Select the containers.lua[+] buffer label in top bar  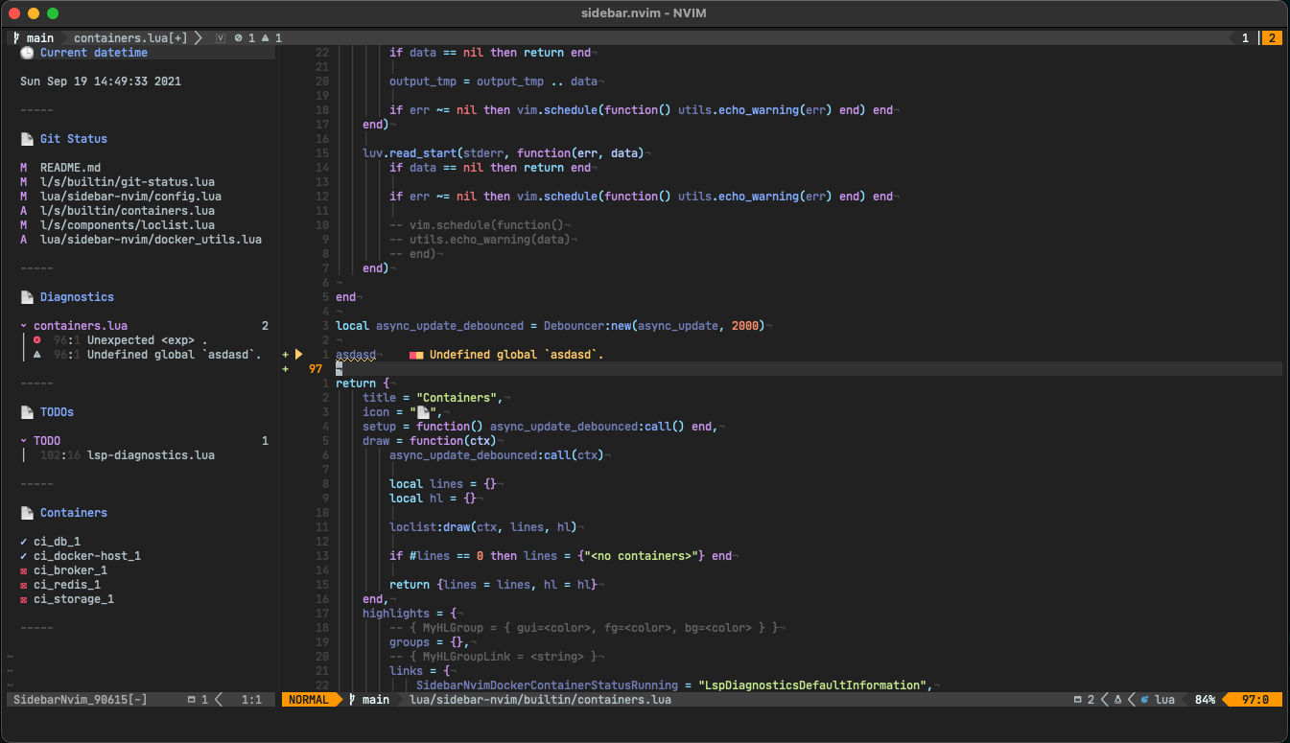130,38
